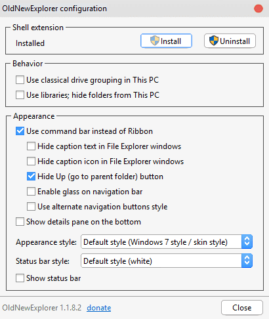This screenshot has height=319, width=269.
Task: Turn on Show details pane on the bottom
Action: click(x=20, y=222)
